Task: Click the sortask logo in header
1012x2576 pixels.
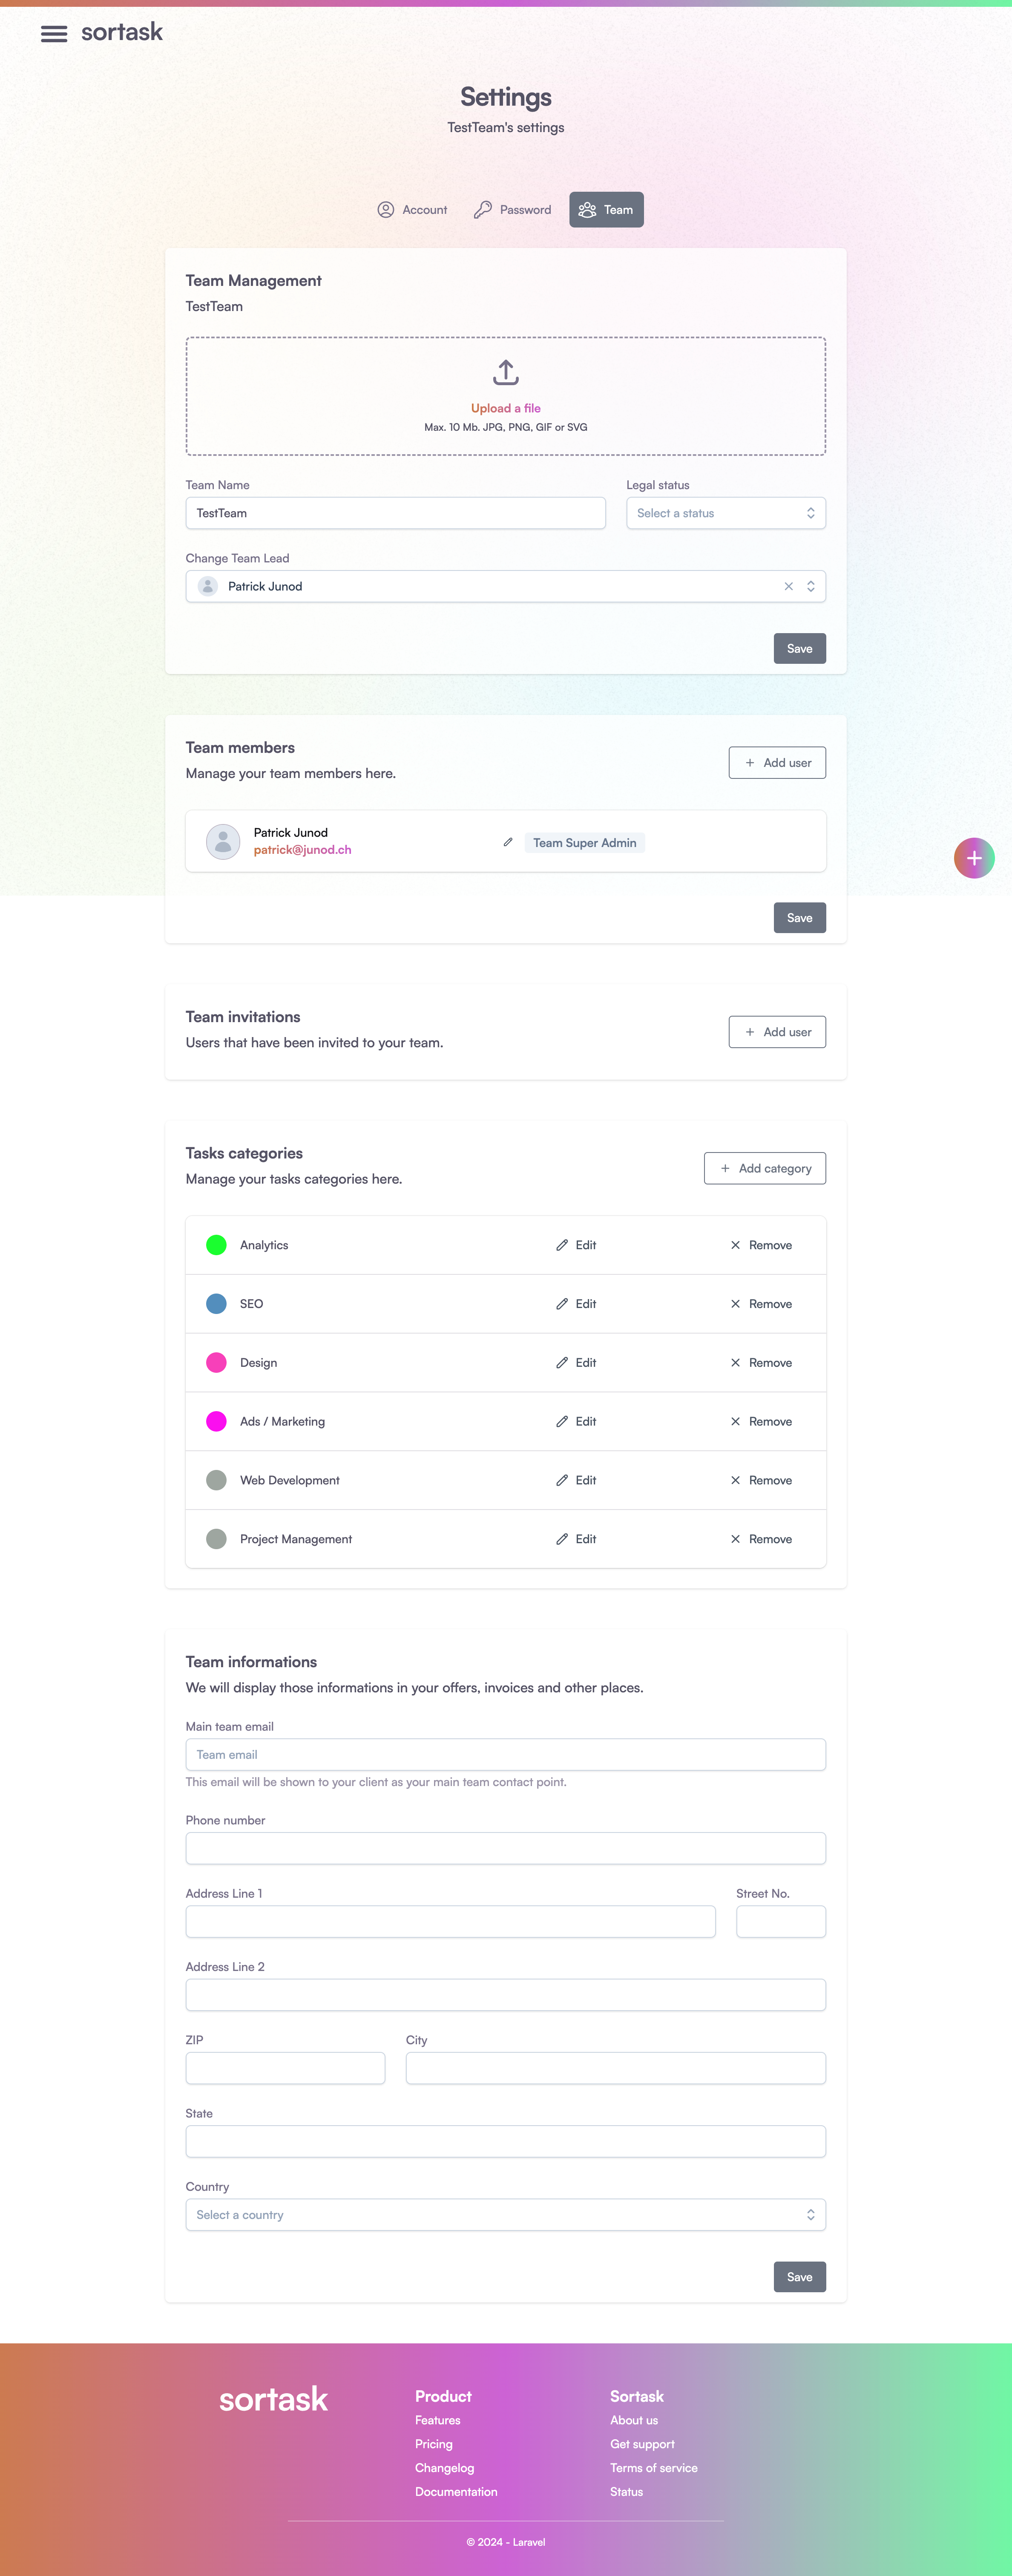Action: pos(122,32)
